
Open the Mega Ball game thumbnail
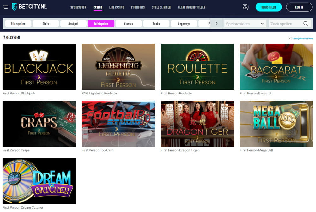tap(276, 124)
